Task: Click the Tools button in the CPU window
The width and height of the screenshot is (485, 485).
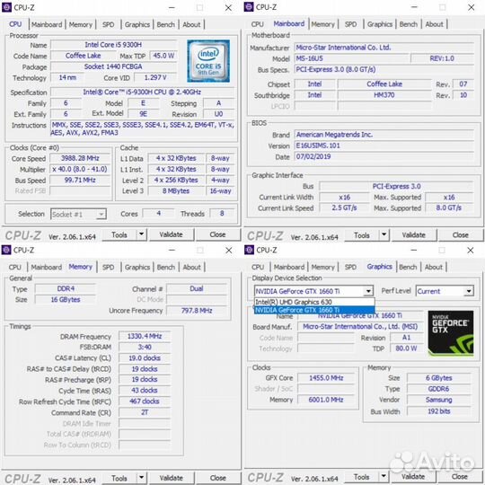Action: tap(119, 234)
